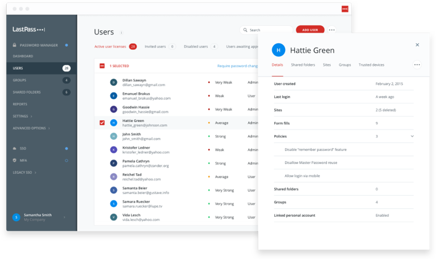Click Vida Lesch's avatar icon
The width and height of the screenshot is (436, 260).
(x=114, y=217)
